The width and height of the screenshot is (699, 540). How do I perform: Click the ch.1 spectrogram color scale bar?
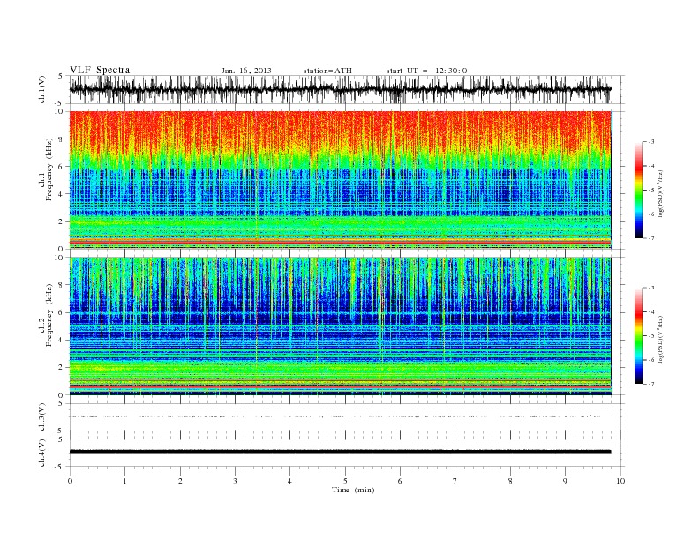(x=638, y=190)
